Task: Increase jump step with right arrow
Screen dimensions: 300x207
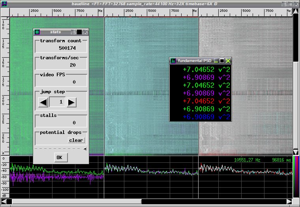Action: tap(71, 102)
